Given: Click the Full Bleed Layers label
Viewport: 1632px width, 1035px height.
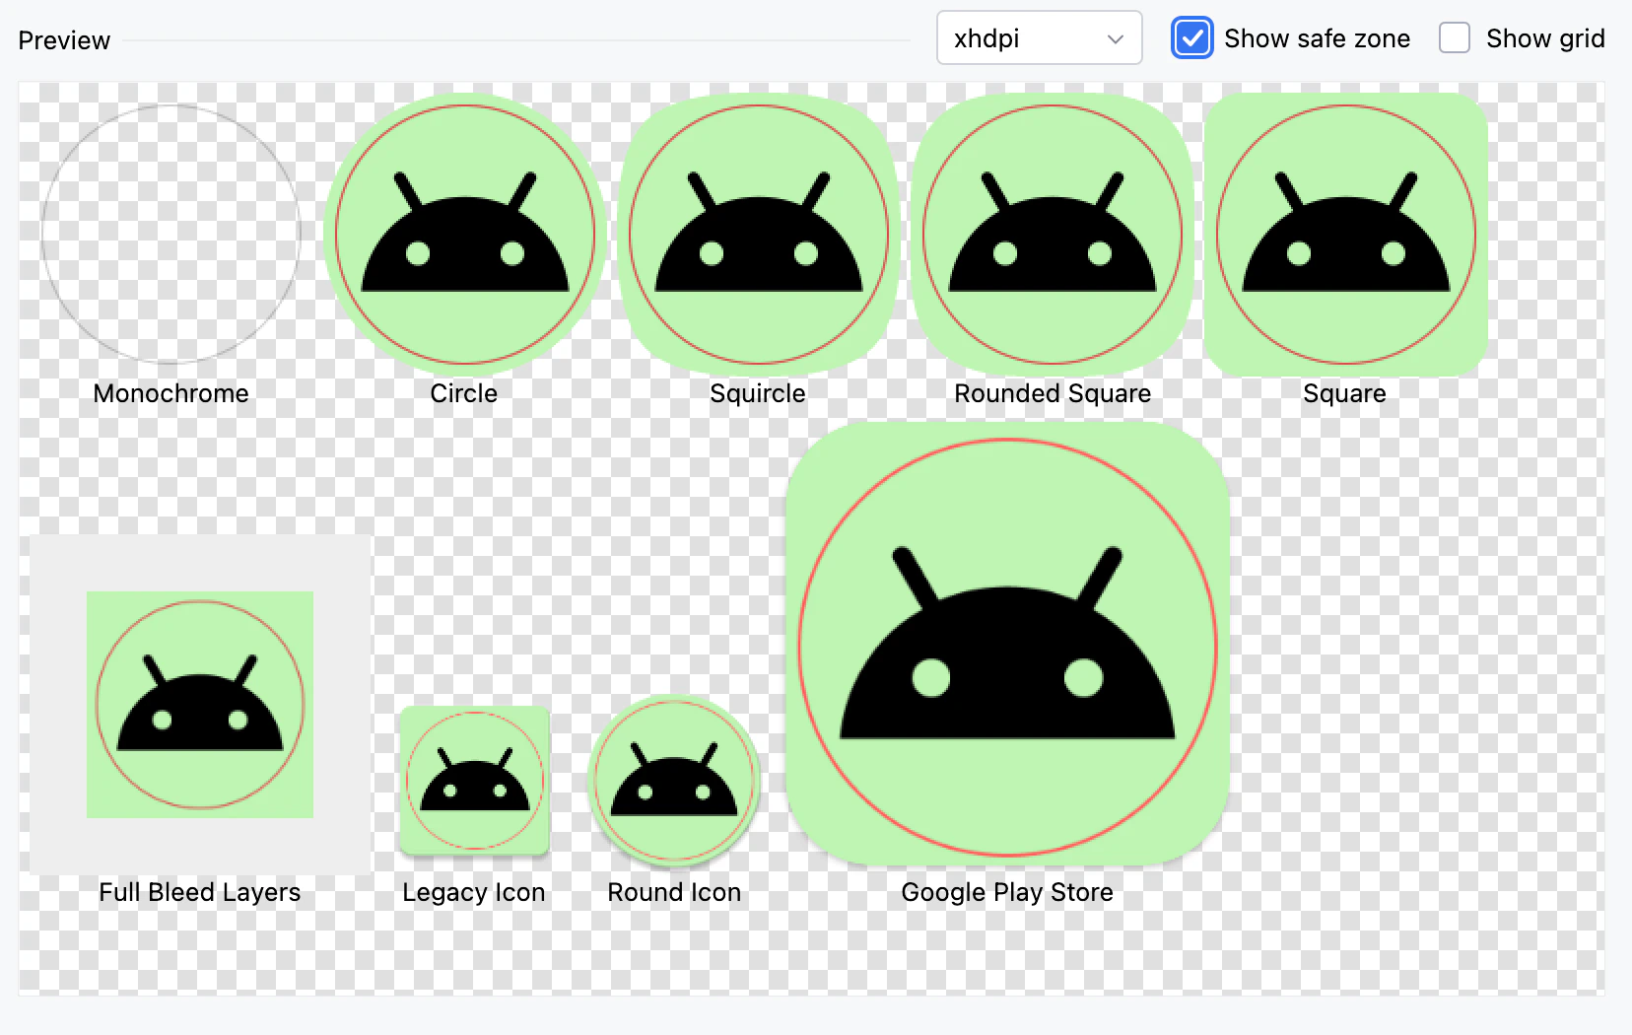Looking at the screenshot, I should [x=200, y=892].
